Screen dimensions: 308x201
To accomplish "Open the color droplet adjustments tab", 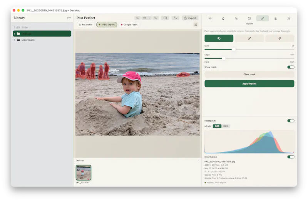I will coord(223,18).
